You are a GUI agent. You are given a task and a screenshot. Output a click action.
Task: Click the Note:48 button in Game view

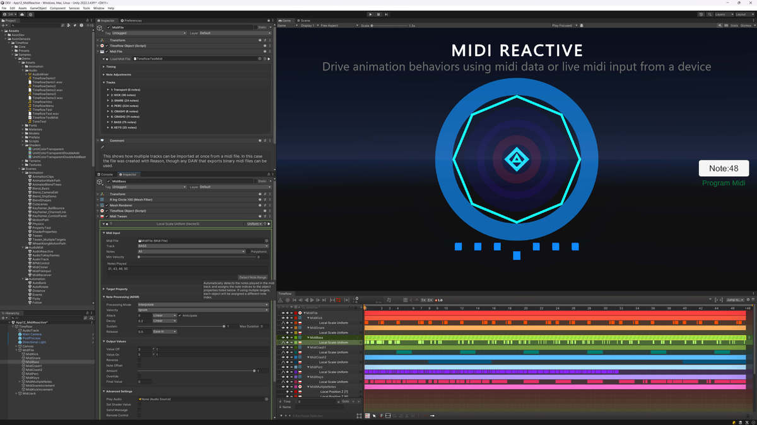(x=724, y=169)
